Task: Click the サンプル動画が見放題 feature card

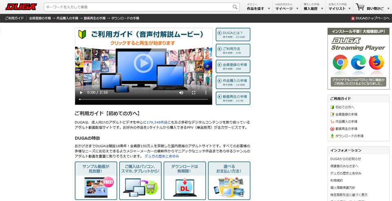Action: tap(96, 181)
